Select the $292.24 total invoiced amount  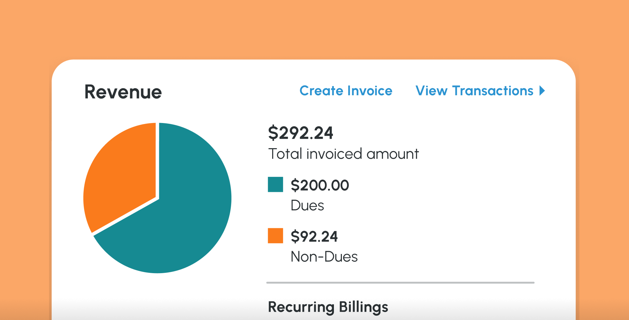(301, 133)
